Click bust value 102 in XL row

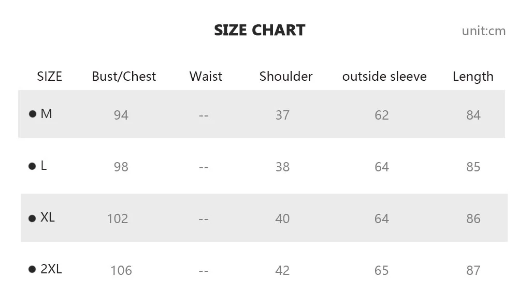117,218
